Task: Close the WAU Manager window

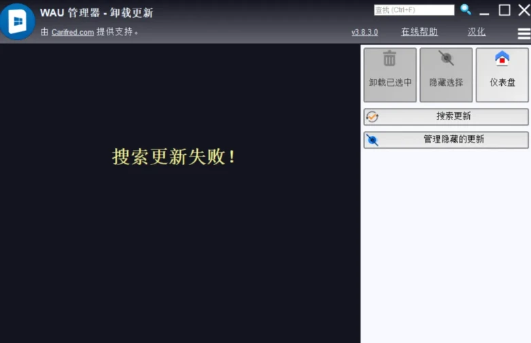Action: pos(524,10)
